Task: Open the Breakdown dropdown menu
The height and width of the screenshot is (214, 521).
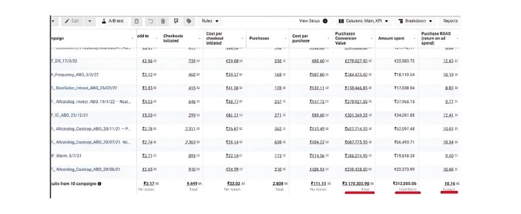Action: coord(414,21)
